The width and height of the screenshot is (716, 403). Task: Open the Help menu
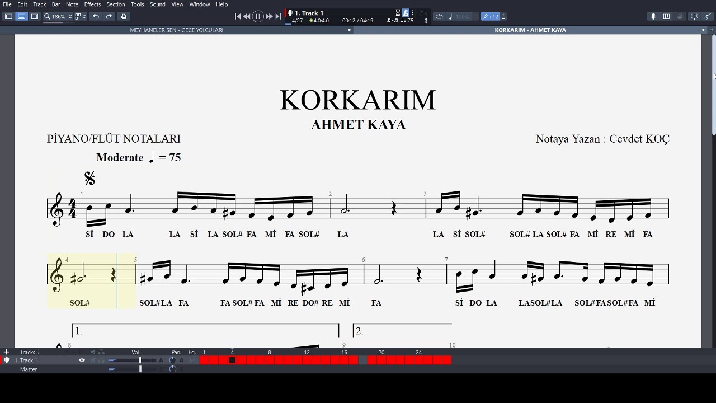222,4
